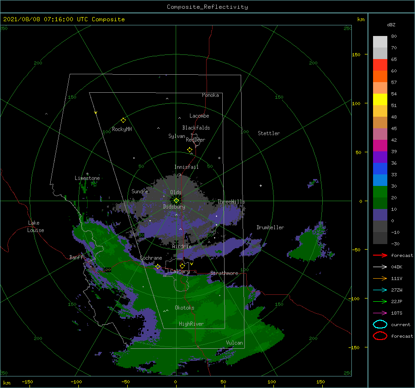Click the Banff label
This screenshot has height=388, width=415.
[76, 257]
